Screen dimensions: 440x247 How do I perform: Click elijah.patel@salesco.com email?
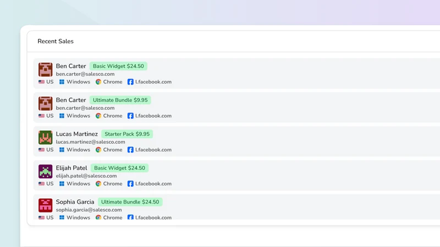coord(86,176)
